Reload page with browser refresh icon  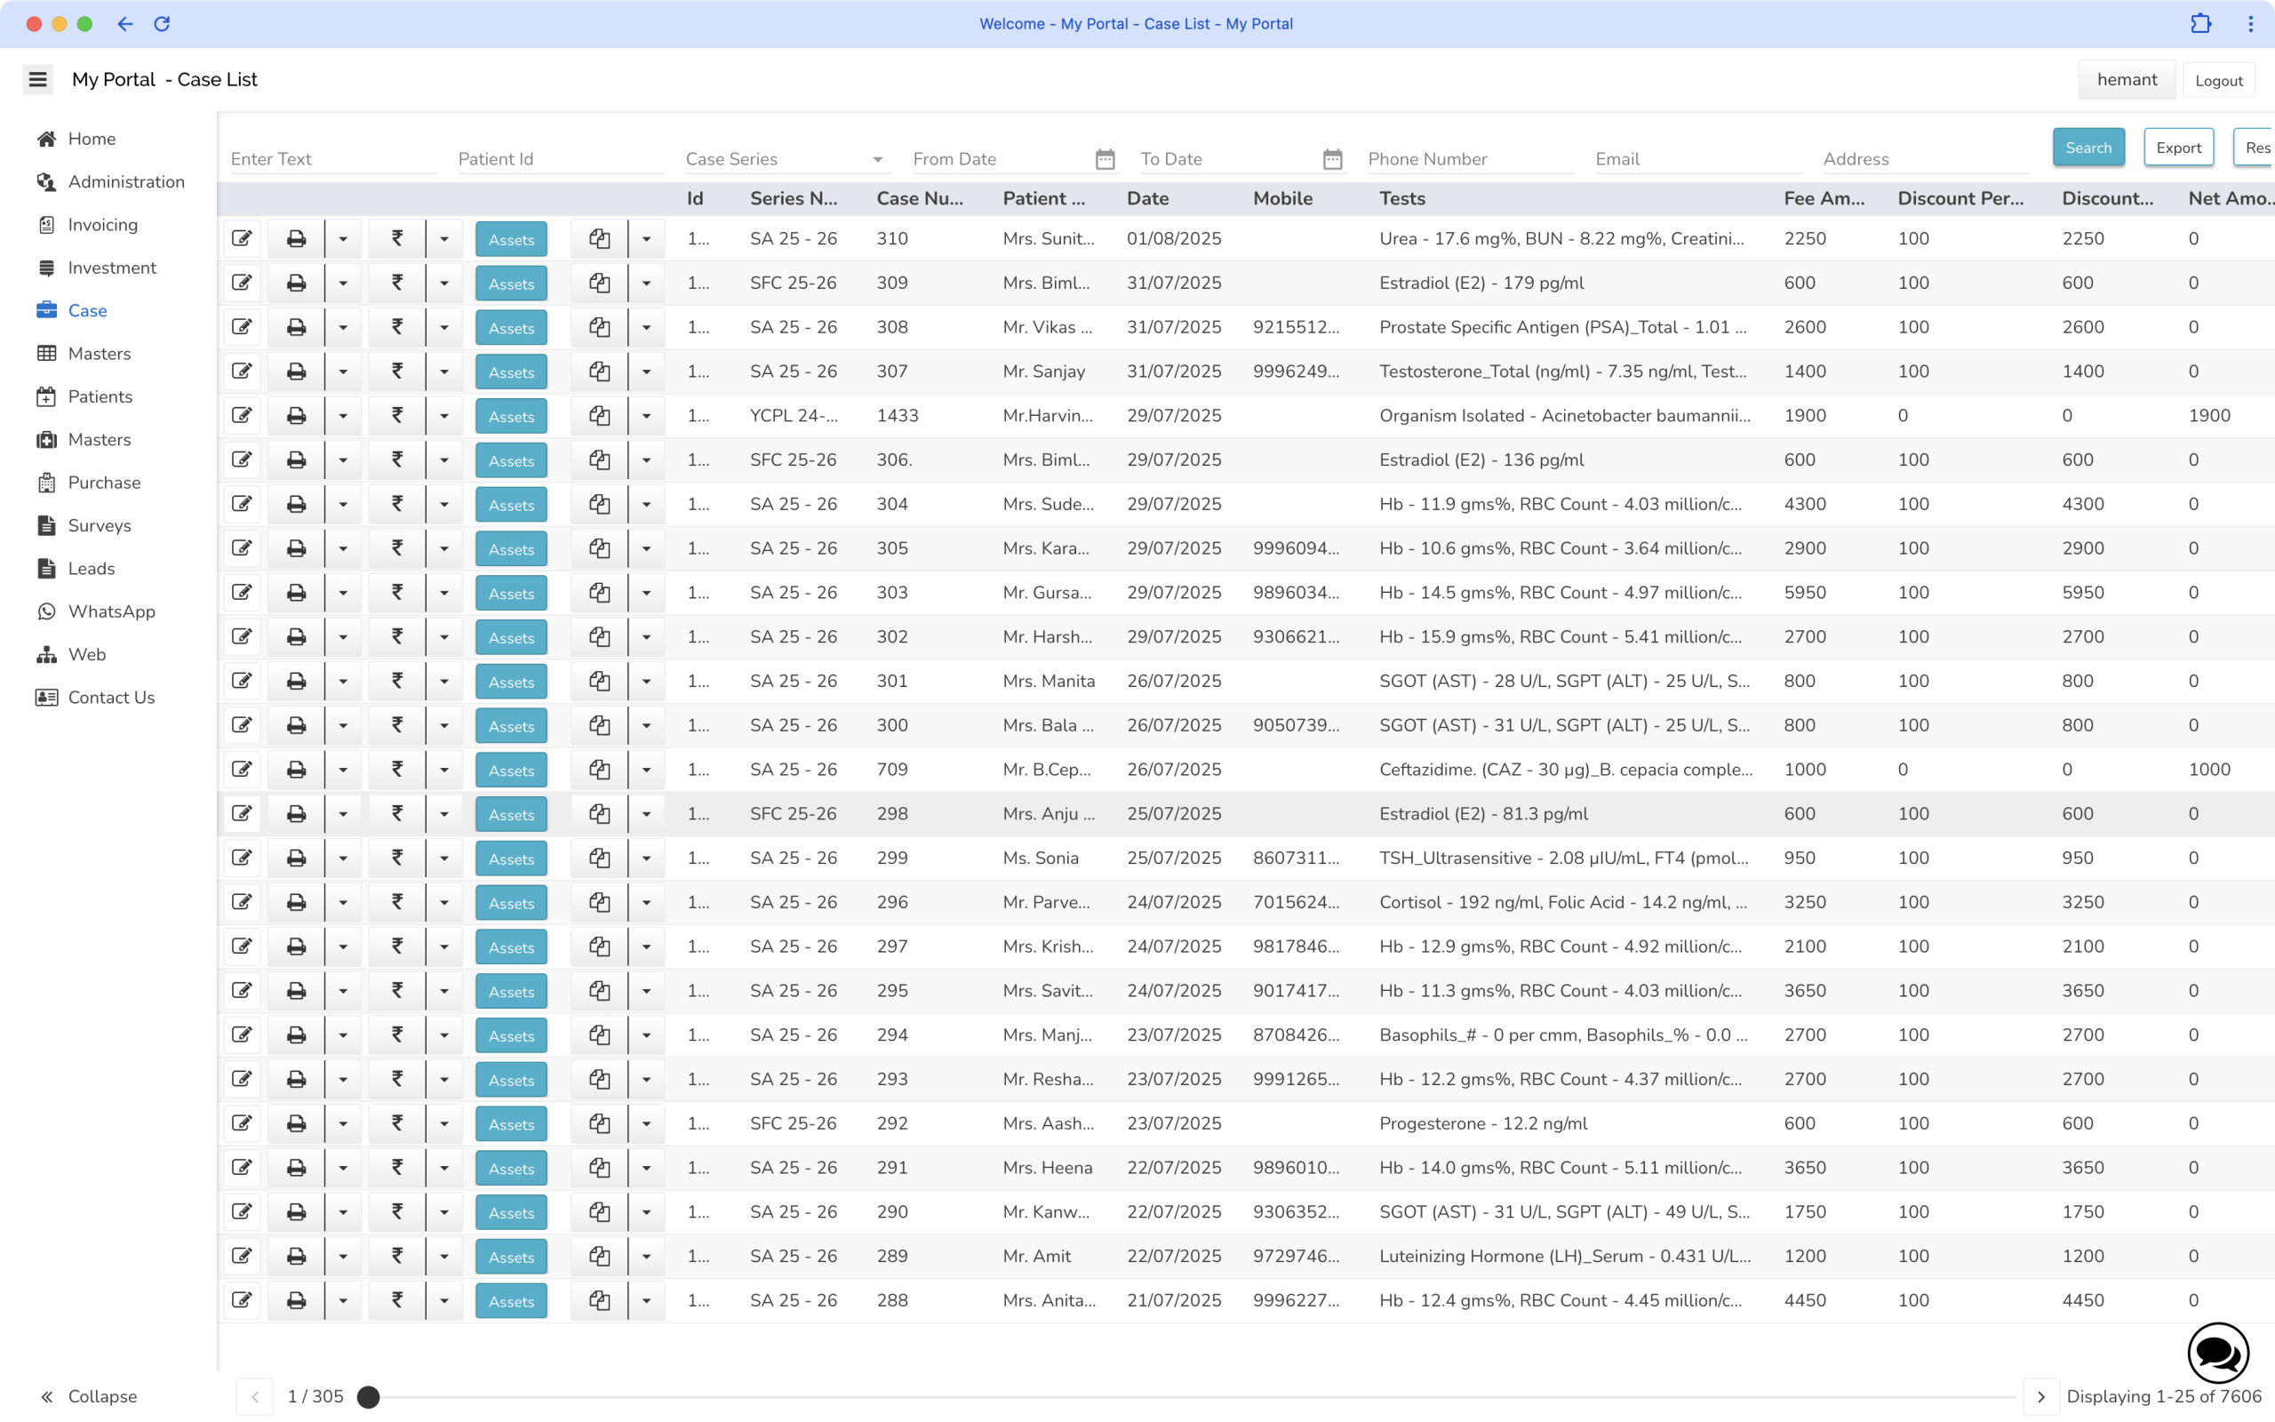[x=162, y=23]
